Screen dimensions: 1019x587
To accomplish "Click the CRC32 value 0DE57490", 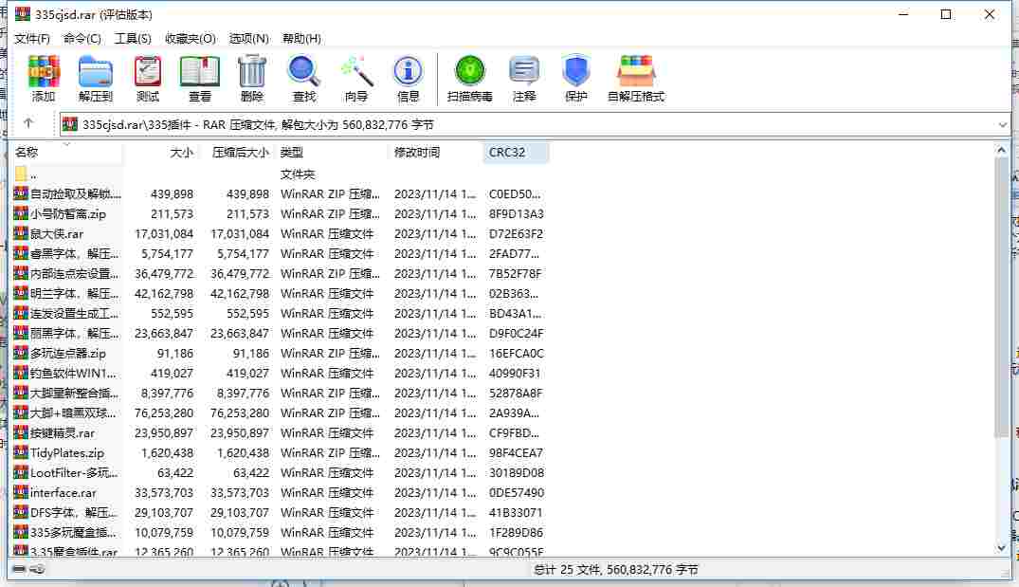I will [516, 492].
